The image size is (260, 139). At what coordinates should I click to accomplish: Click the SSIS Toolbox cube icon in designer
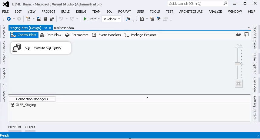[238, 35]
